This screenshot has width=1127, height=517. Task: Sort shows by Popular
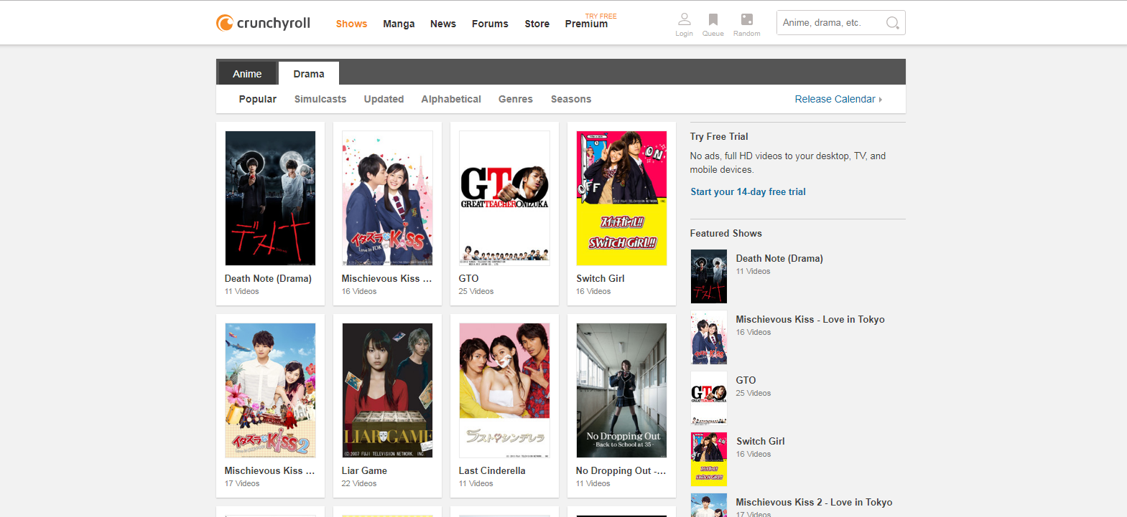(258, 99)
